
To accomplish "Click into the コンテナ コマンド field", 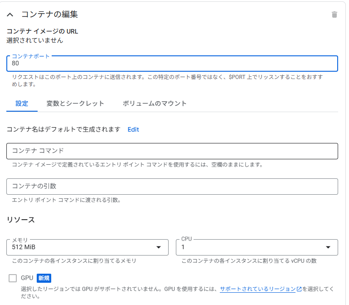I will click(x=172, y=151).
